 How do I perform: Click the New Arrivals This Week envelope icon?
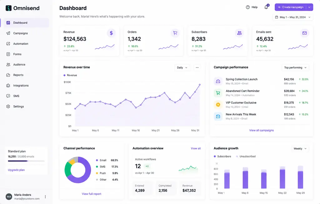(218, 116)
